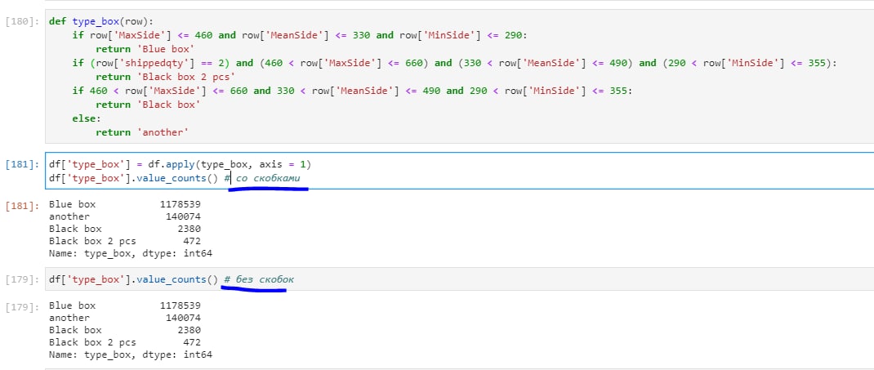Click 'return 'another'' line
The height and width of the screenshot is (370, 874).
(x=142, y=132)
